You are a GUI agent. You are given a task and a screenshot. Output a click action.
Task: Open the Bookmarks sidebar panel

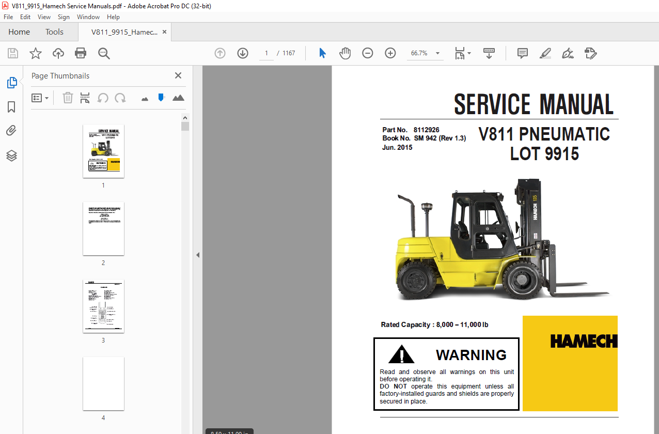click(x=11, y=107)
